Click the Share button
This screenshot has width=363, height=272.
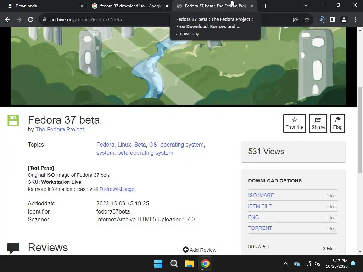[318, 124]
